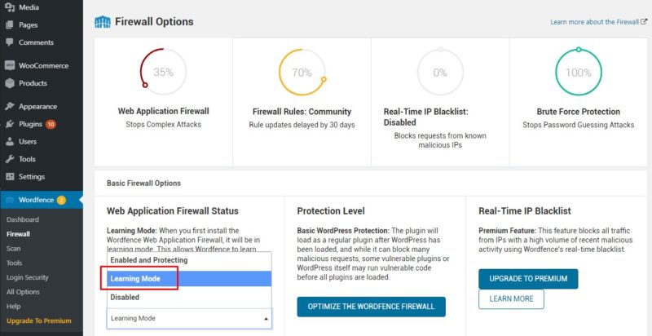Click the Appearance paintbrush icon
The width and height of the screenshot is (652, 336).
pyautogui.click(x=10, y=107)
